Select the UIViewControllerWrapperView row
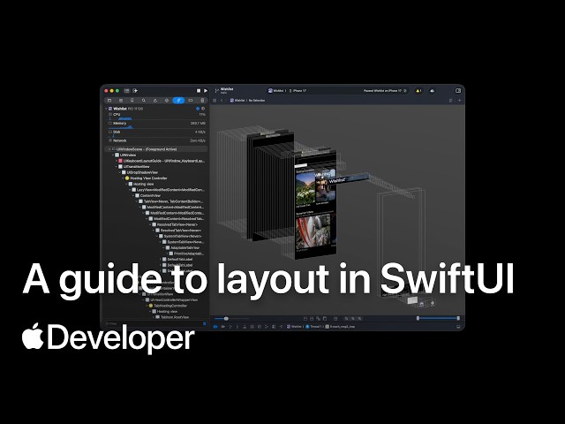The height and width of the screenshot is (424, 565). pyautogui.click(x=171, y=299)
